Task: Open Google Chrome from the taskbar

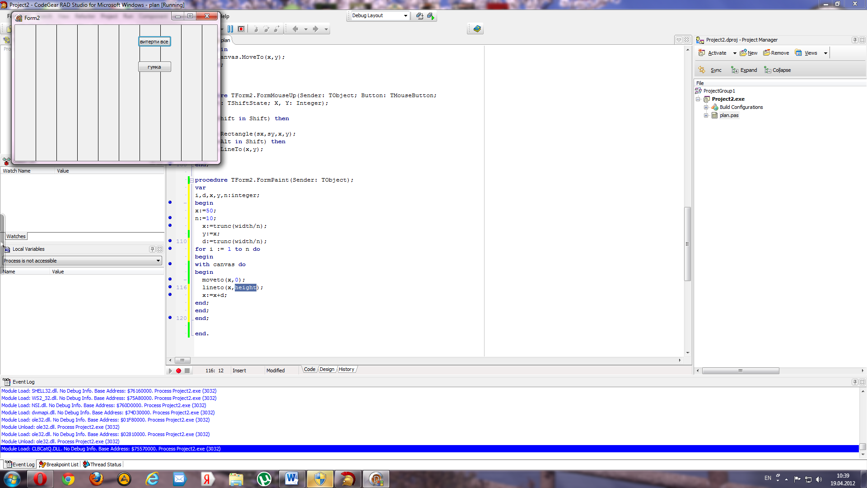Action: (x=68, y=479)
